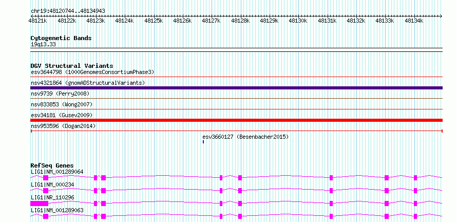Open the LIG1|NM_000234 transcript label
The height and width of the screenshot is (222, 457).
(x=52, y=184)
